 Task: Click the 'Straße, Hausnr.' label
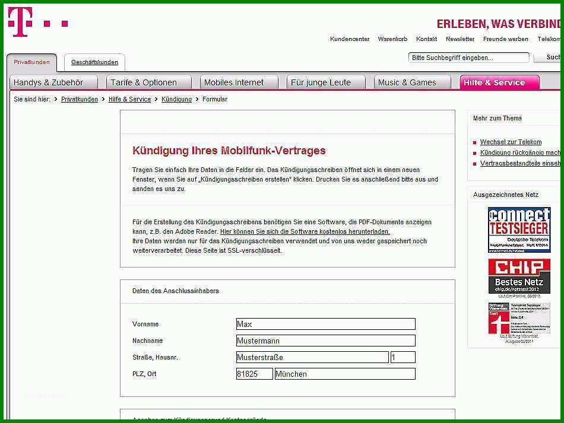click(155, 357)
